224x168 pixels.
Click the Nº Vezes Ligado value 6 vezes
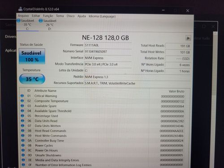coord(178,65)
